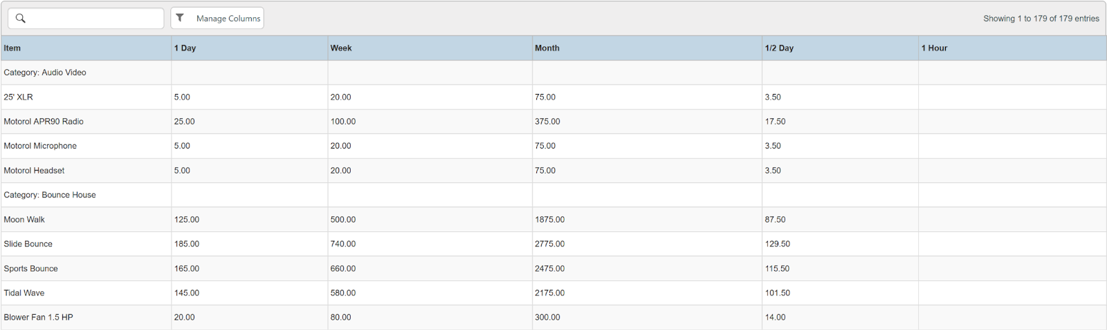The height and width of the screenshot is (330, 1107).
Task: Click the Tidal Wave item cell
Action: 24,293
